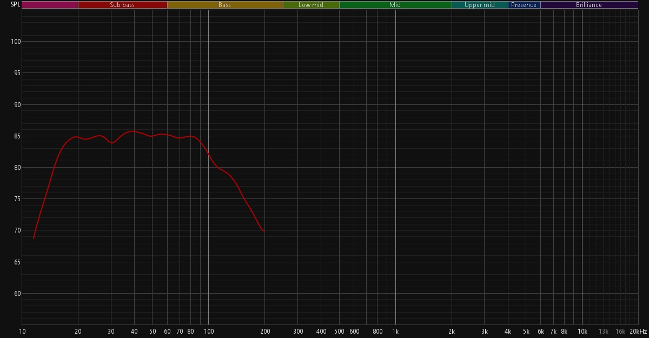This screenshot has width=649, height=338.
Task: Click the Presence band label
Action: (x=524, y=5)
